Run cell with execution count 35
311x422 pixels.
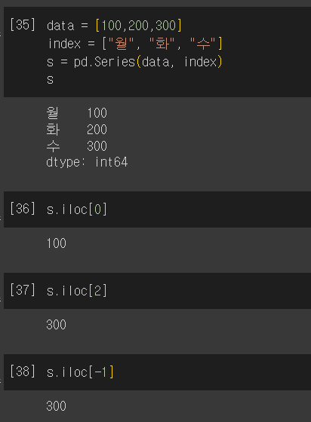point(23,25)
